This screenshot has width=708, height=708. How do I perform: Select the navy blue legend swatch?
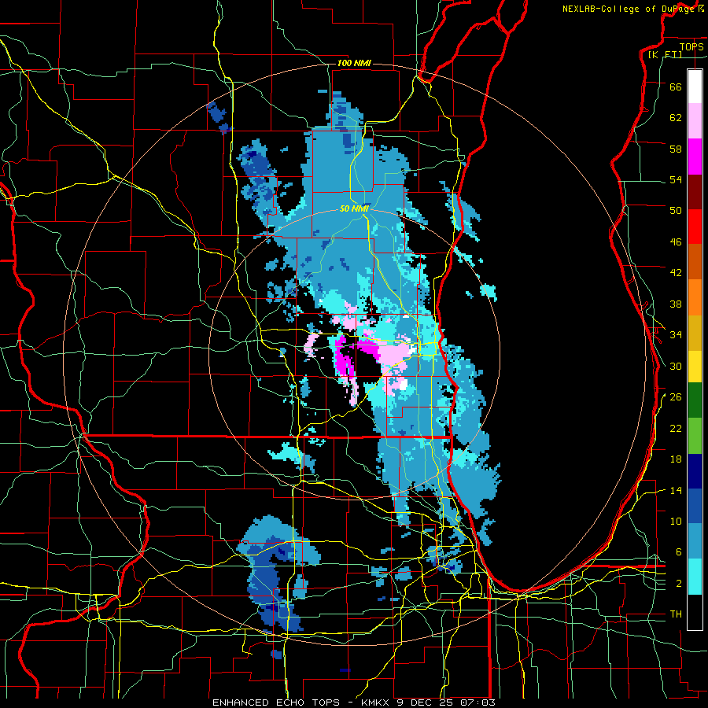[695, 471]
